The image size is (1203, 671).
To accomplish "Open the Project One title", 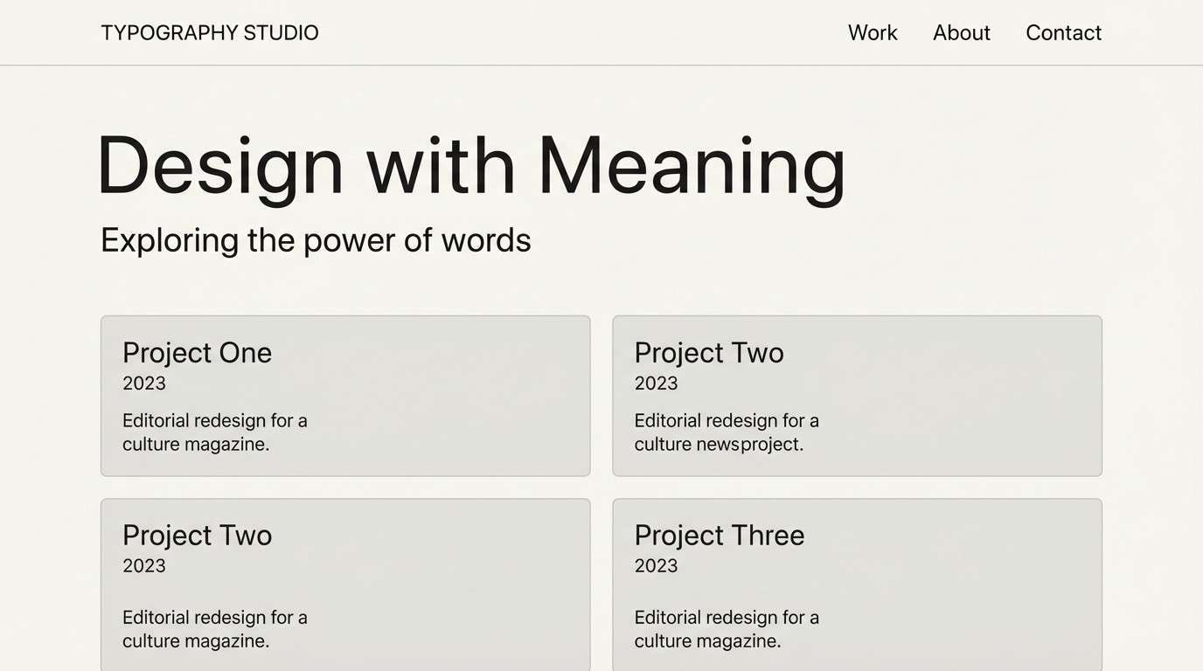I will (x=197, y=353).
